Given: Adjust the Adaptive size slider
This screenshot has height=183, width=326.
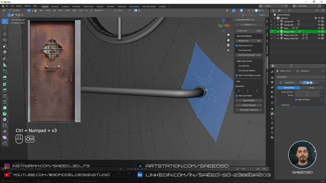Looking at the screenshot, I should (249, 41).
